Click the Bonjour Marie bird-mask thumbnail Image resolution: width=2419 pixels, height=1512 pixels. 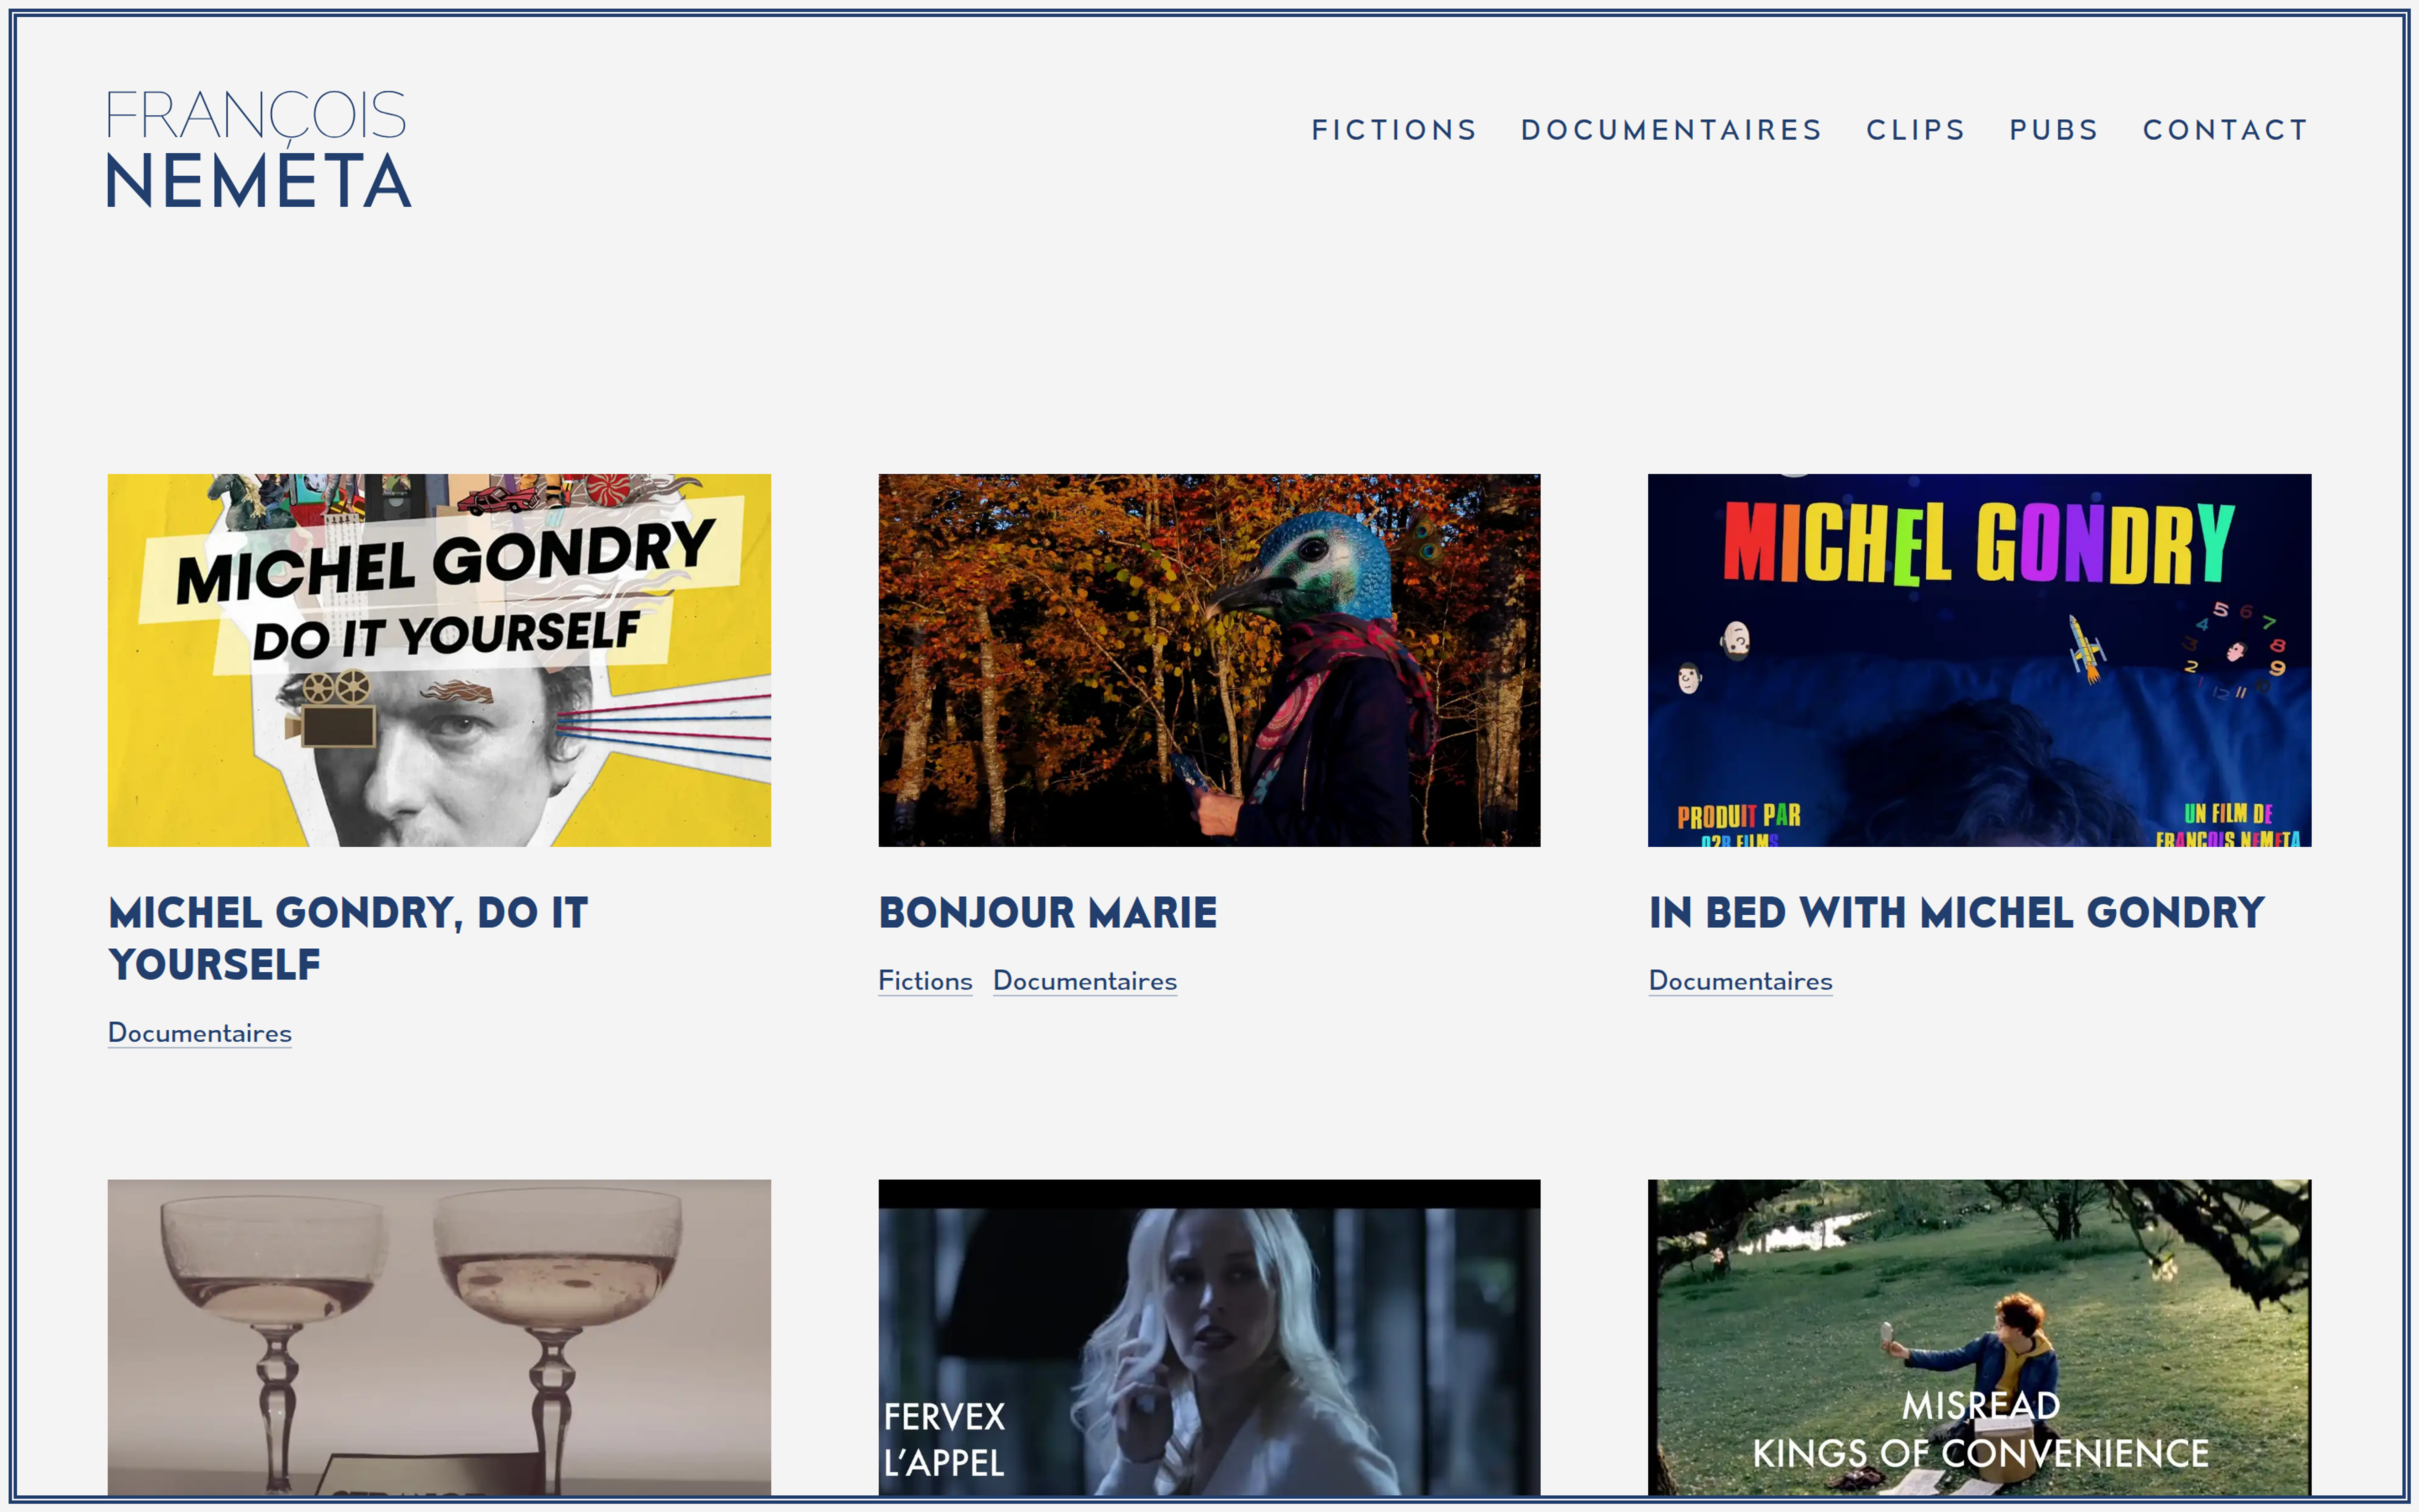1209,660
